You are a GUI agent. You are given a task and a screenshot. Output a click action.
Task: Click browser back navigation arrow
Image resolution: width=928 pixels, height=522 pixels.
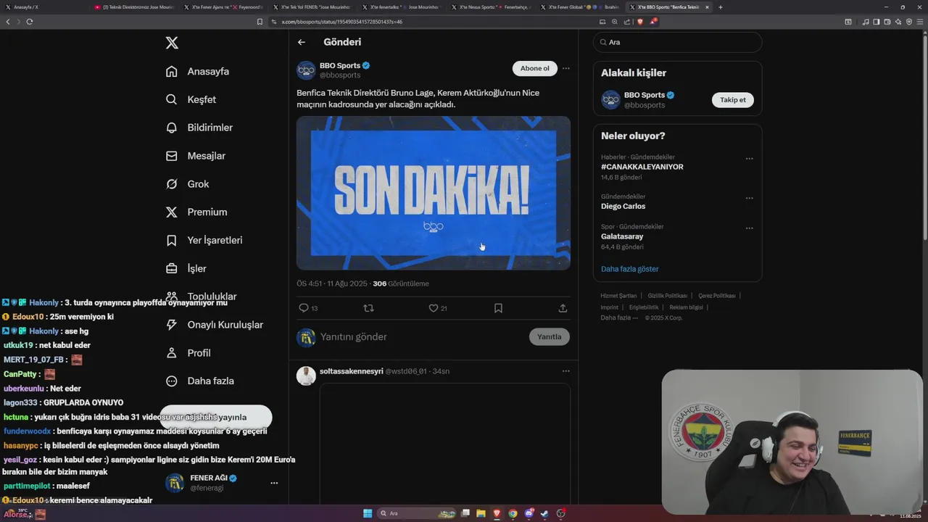pos(8,22)
